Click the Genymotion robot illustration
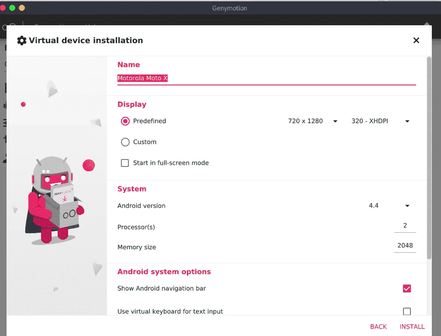The image size is (441, 336). pyautogui.click(x=54, y=200)
